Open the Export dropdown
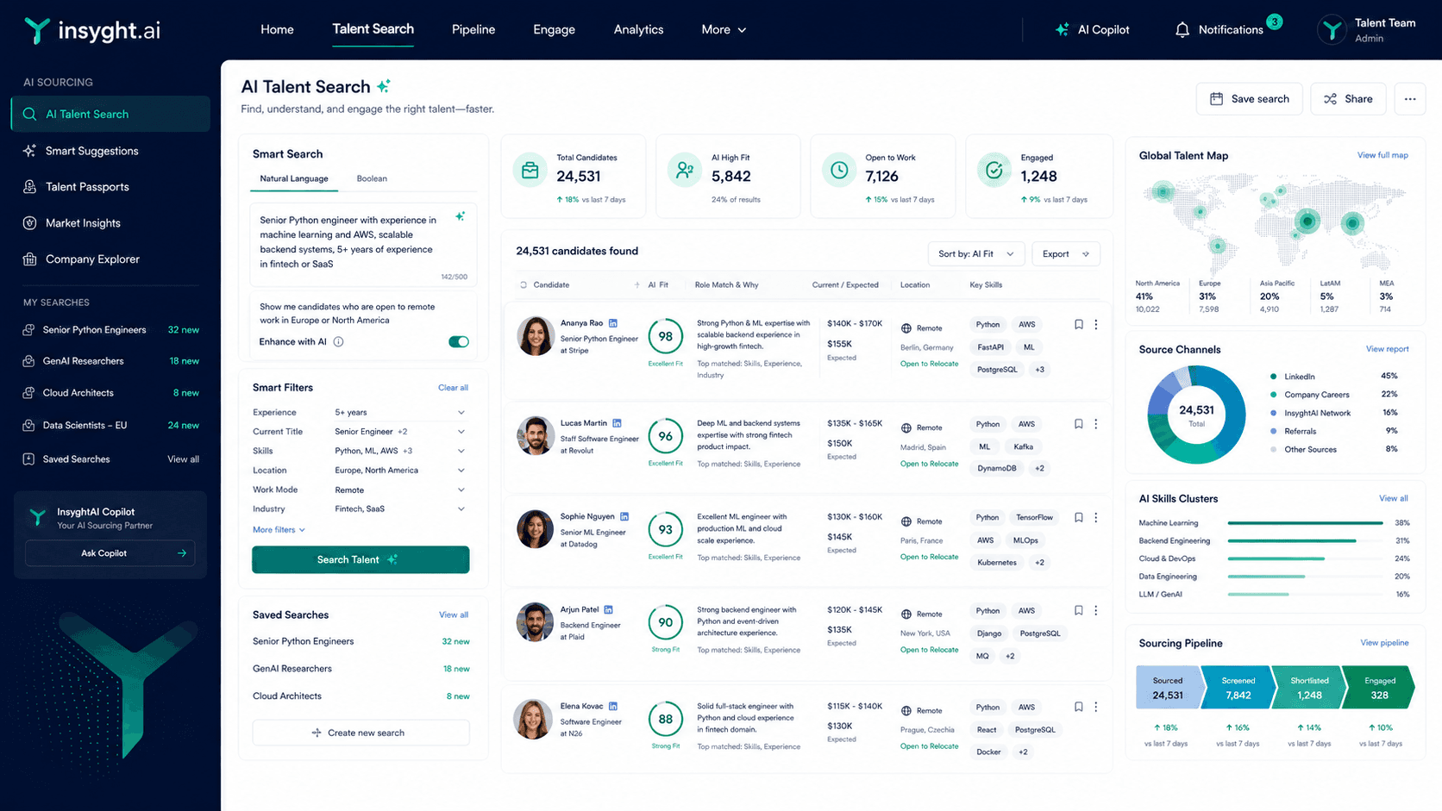The height and width of the screenshot is (811, 1442). pos(1066,254)
